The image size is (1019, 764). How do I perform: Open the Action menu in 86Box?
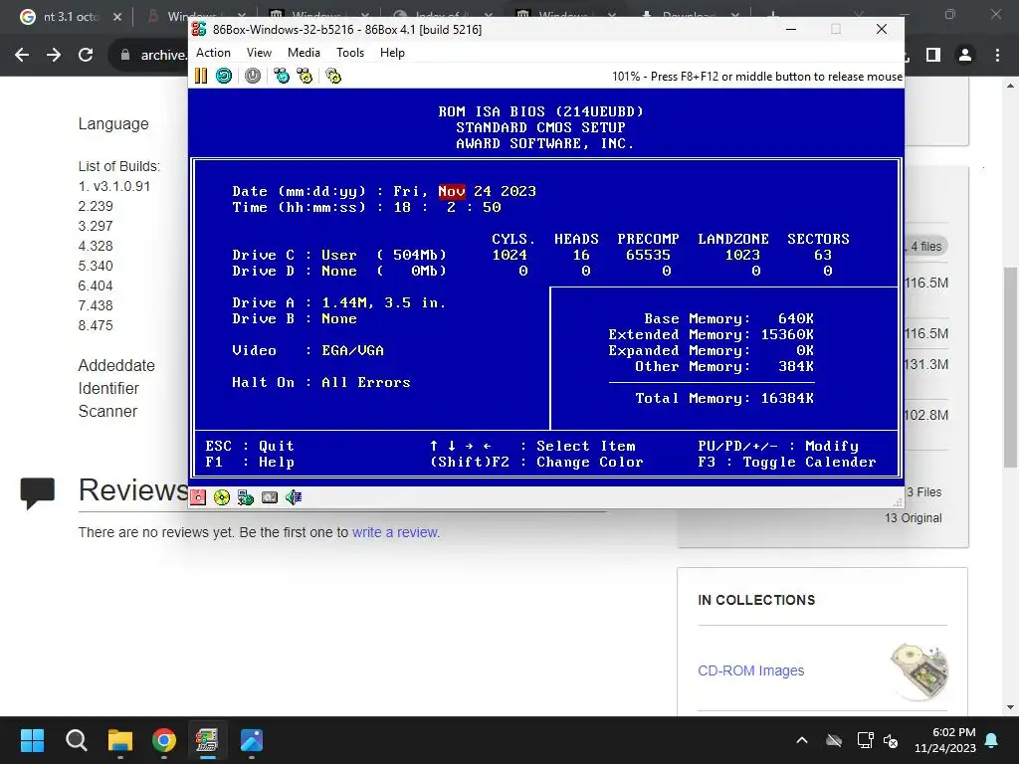point(213,53)
